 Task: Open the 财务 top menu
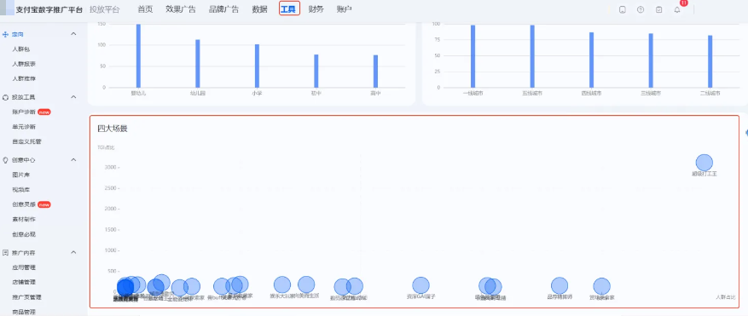pos(316,9)
